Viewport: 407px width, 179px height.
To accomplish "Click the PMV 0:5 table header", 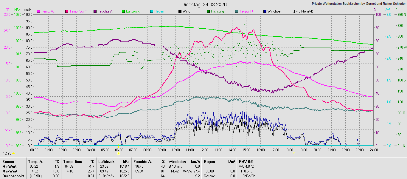I will coord(246,162).
